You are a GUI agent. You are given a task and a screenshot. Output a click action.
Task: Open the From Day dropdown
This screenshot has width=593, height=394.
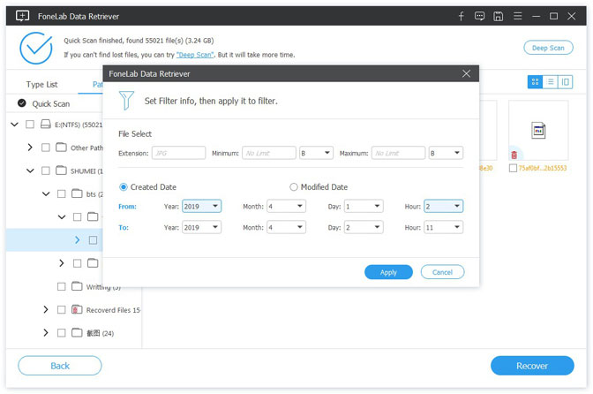pos(364,206)
